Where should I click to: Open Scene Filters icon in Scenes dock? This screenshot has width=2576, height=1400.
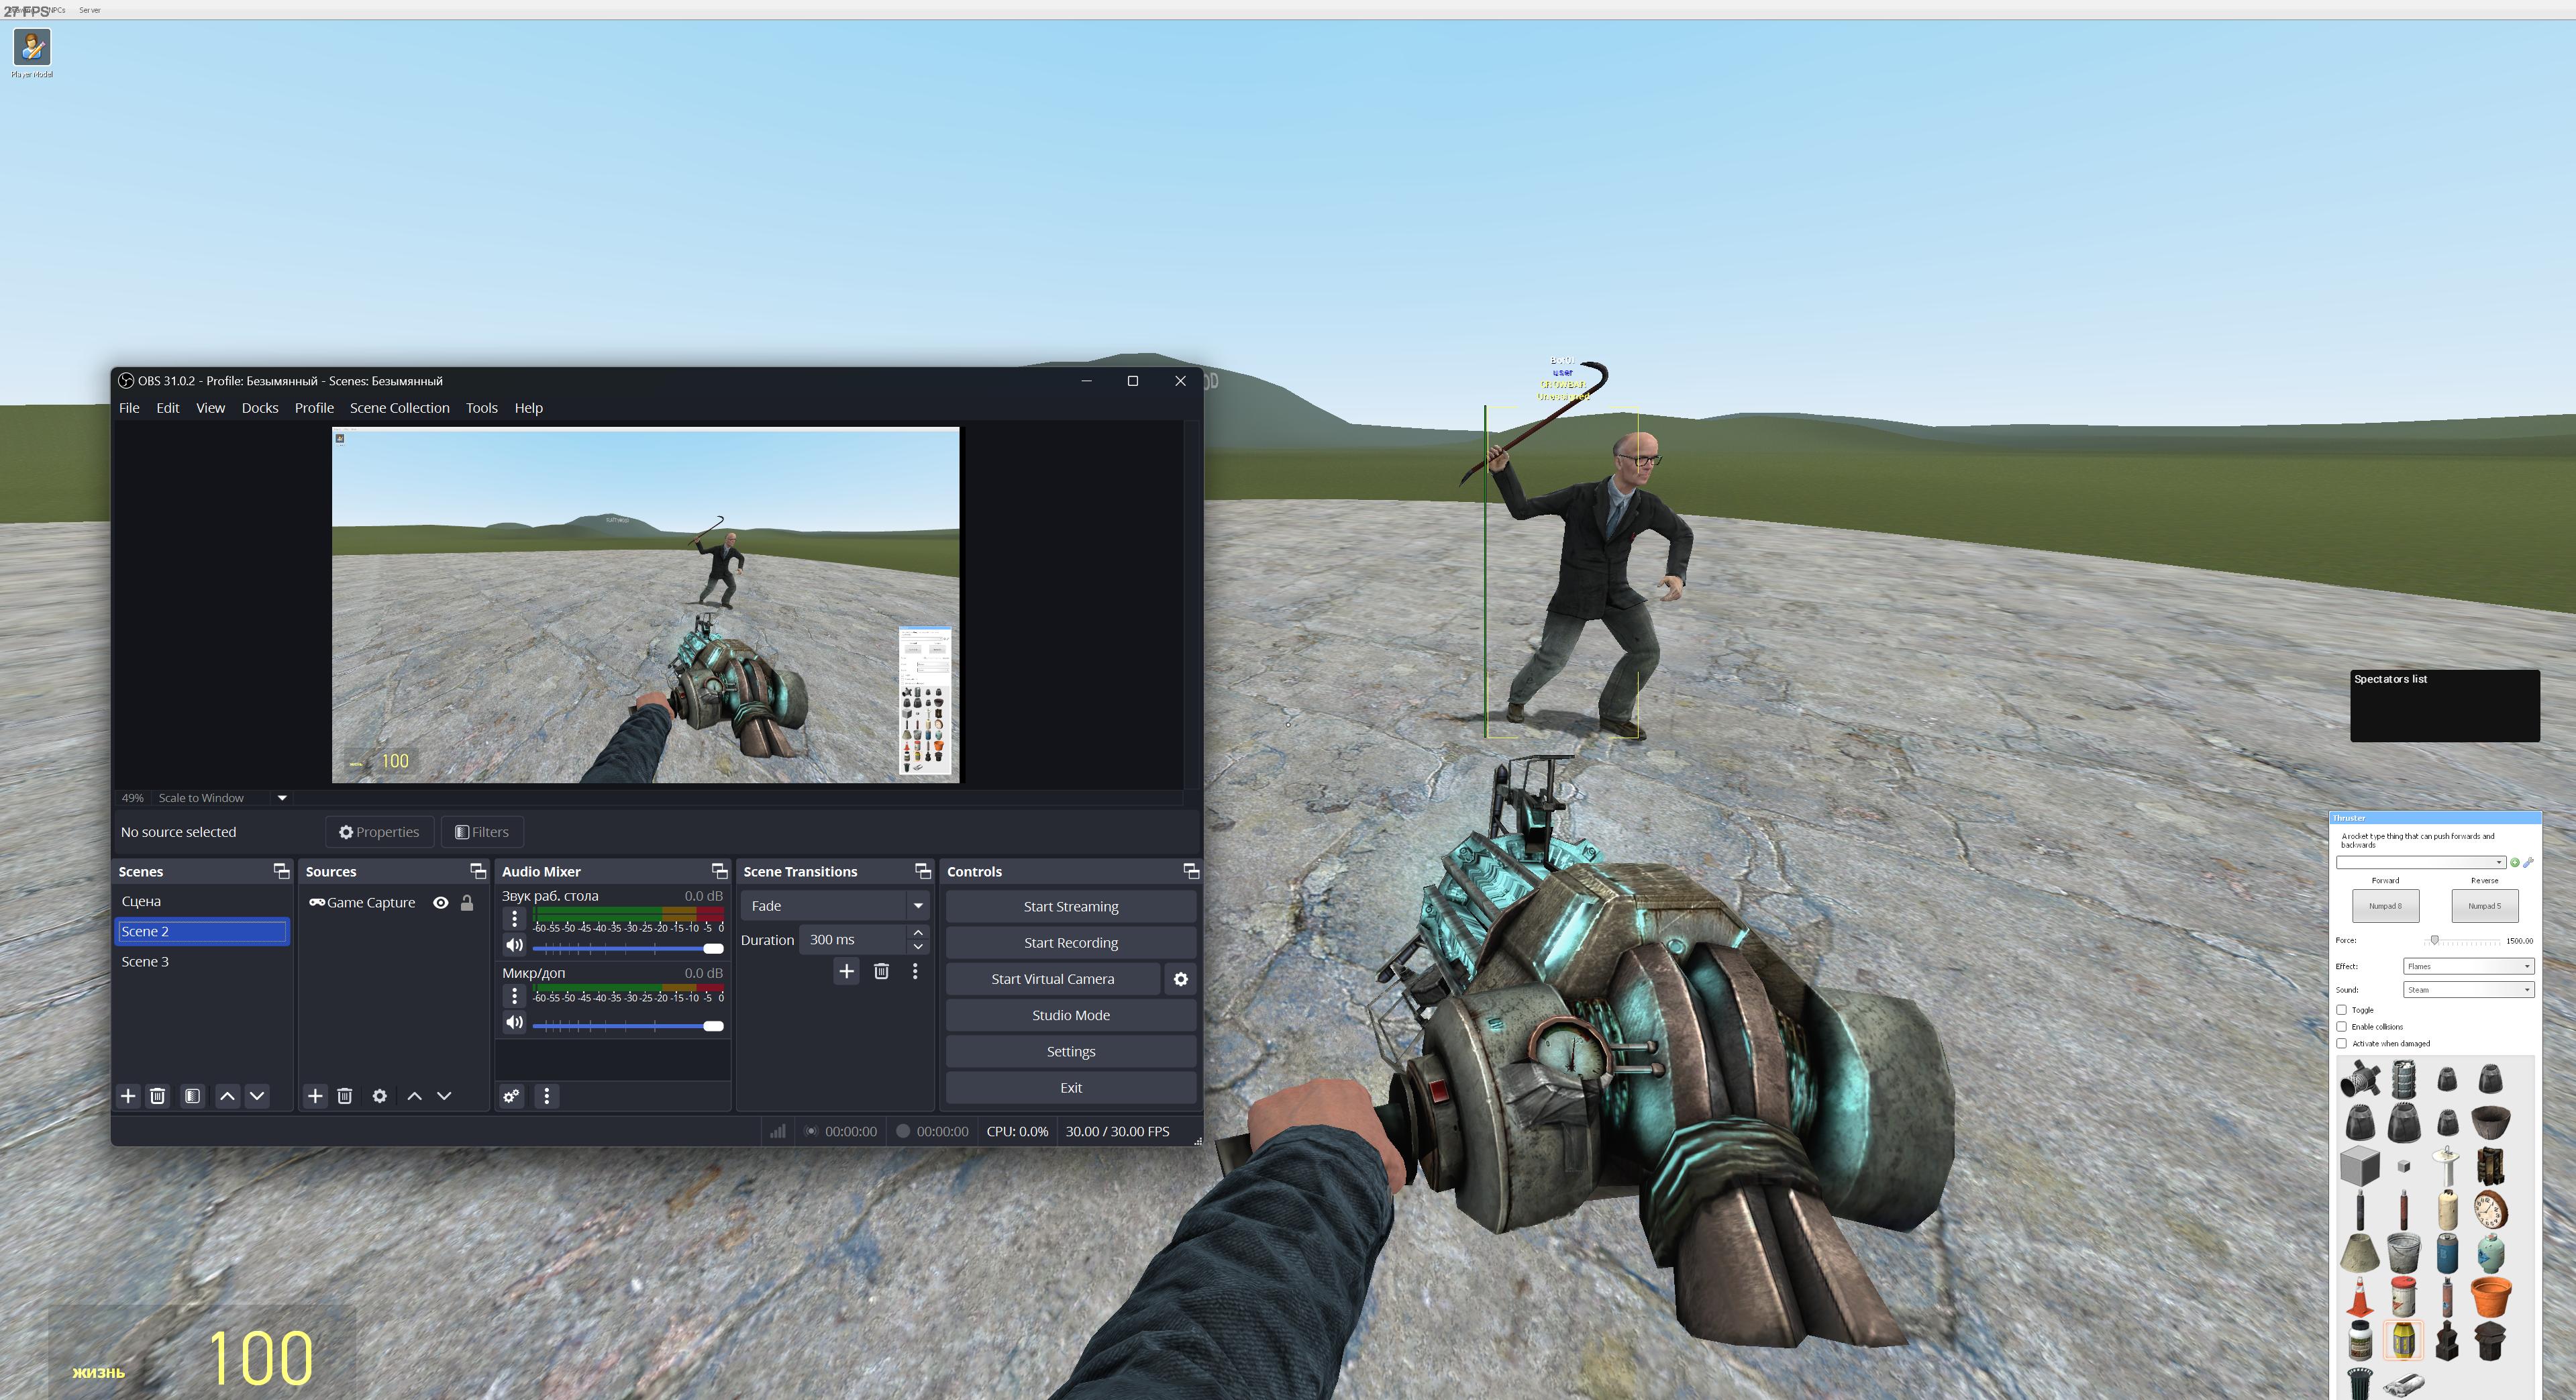(192, 1096)
